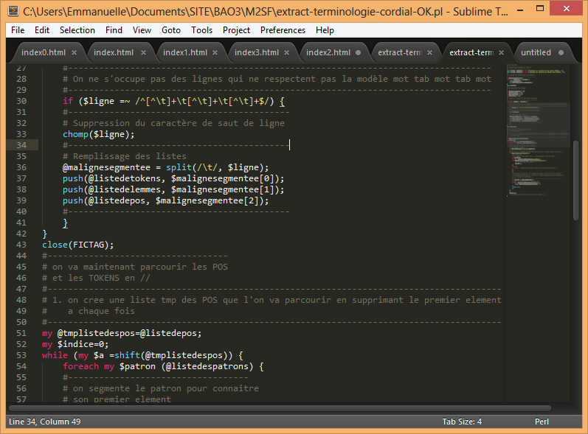Close the index0.html tab
588x434 pixels.
tap(74, 53)
